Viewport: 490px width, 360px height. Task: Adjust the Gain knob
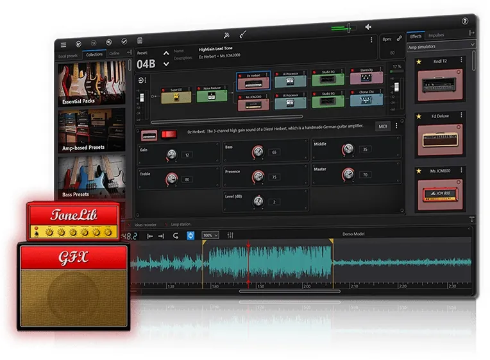[x=171, y=155]
